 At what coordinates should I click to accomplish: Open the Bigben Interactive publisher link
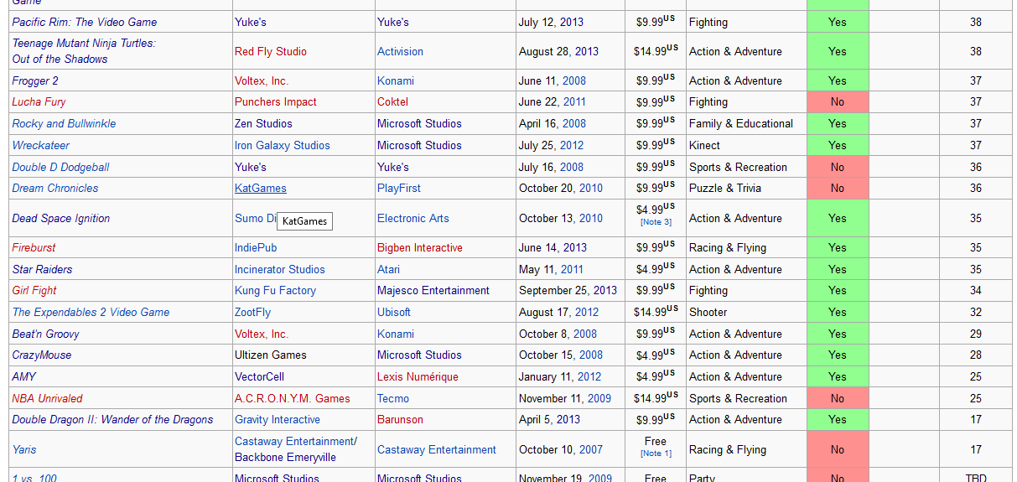(420, 247)
